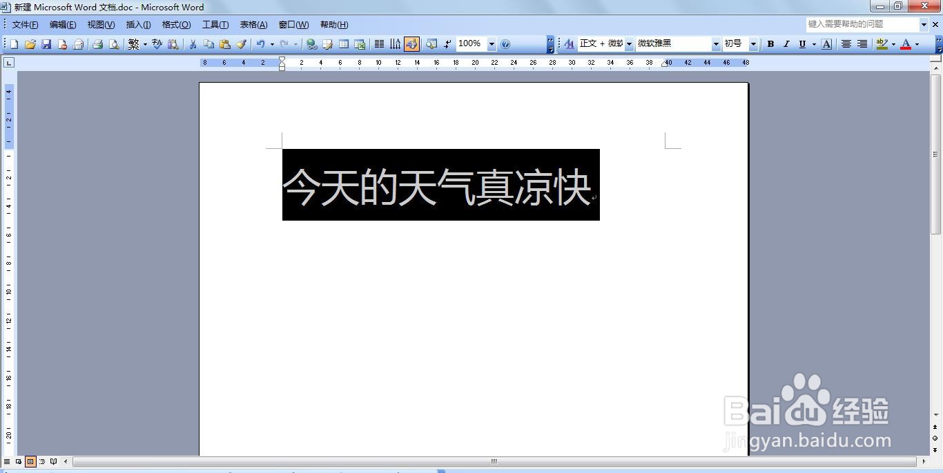Expand the Undo history dropdown arrow
This screenshot has height=473, width=943.
[272, 44]
